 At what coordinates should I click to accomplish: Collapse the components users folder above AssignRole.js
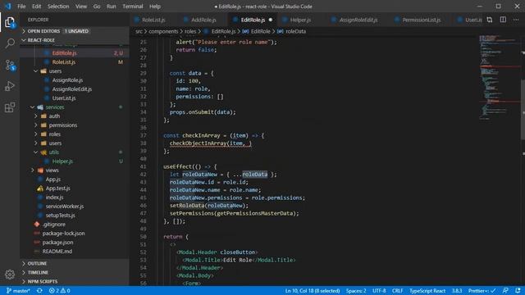pos(55,71)
